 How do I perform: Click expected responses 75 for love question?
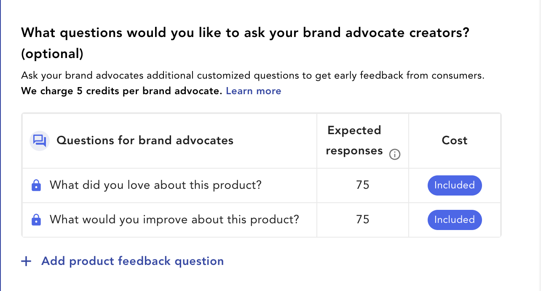pos(362,185)
